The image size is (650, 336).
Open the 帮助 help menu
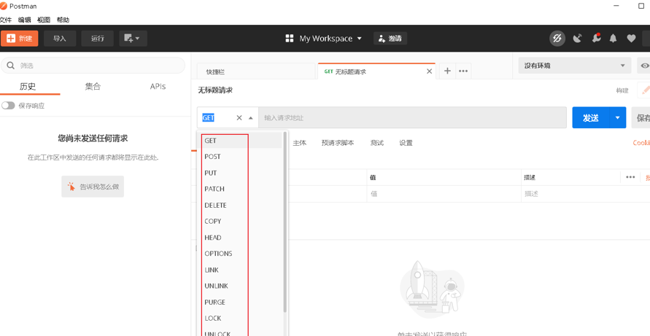(63, 20)
